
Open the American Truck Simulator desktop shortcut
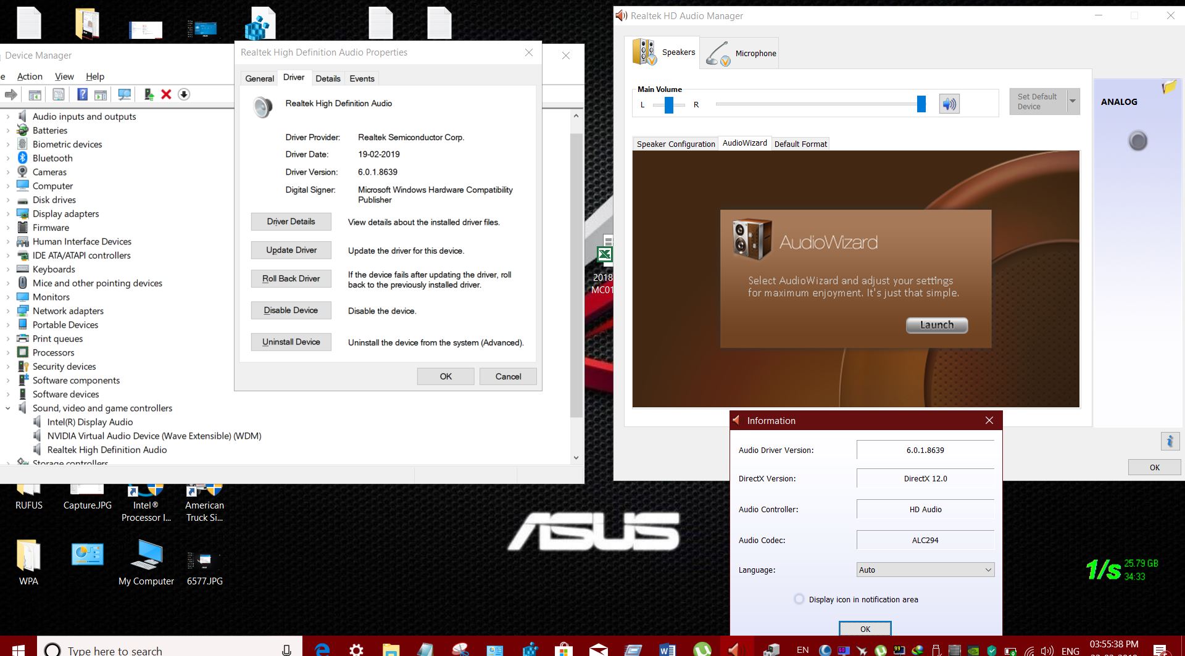204,504
